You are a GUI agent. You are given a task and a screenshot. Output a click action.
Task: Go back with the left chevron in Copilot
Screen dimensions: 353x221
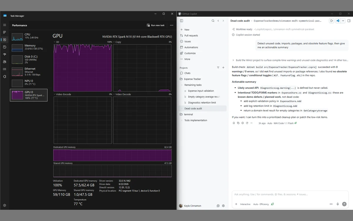(x=218, y=21)
